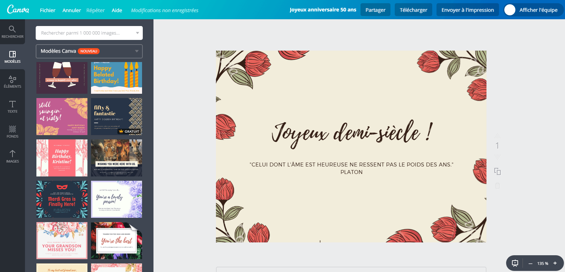The width and height of the screenshot is (565, 272).
Task: Click Annuler to undo
Action: (x=71, y=10)
